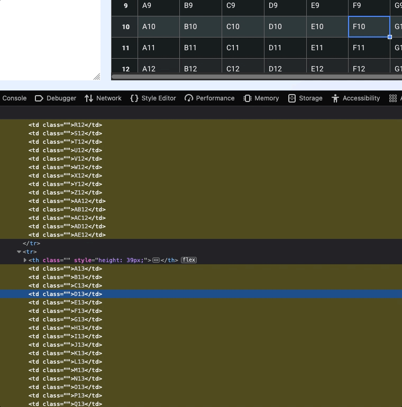Select cell E11 in spreadsheet
The height and width of the screenshot is (407, 402).
[327, 48]
